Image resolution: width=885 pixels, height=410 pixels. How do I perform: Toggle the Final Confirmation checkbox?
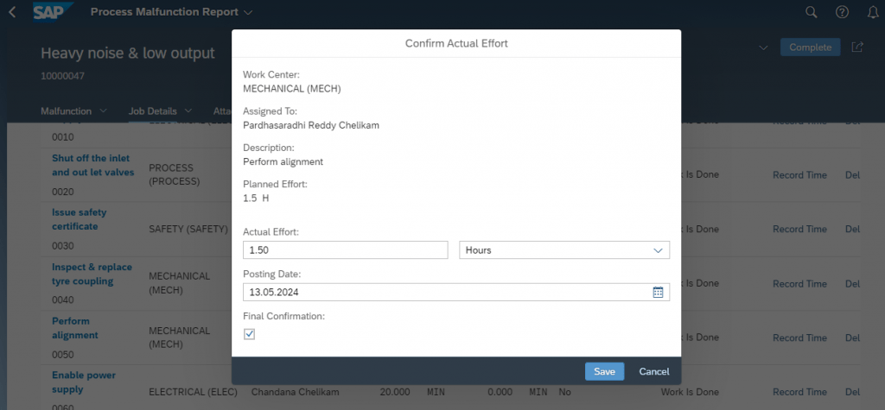pyautogui.click(x=250, y=334)
